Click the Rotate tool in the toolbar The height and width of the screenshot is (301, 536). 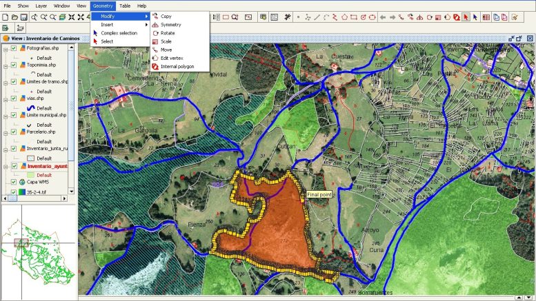tap(429, 17)
